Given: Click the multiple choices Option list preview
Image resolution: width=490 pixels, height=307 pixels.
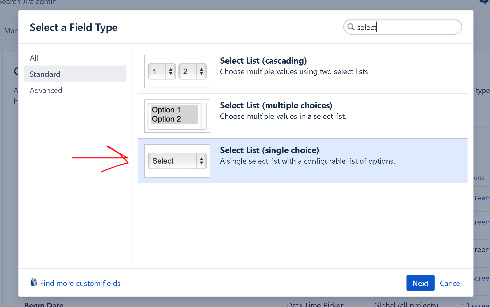Looking at the screenshot, I should (177, 116).
